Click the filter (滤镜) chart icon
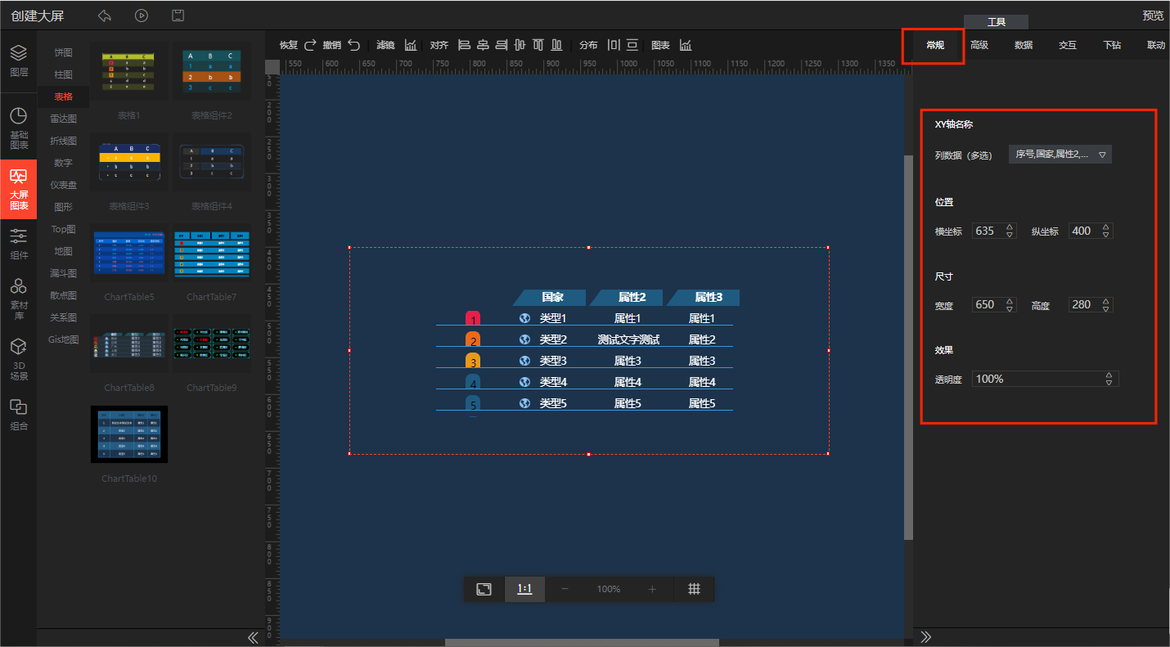Viewport: 1170px width, 647px height. point(411,45)
